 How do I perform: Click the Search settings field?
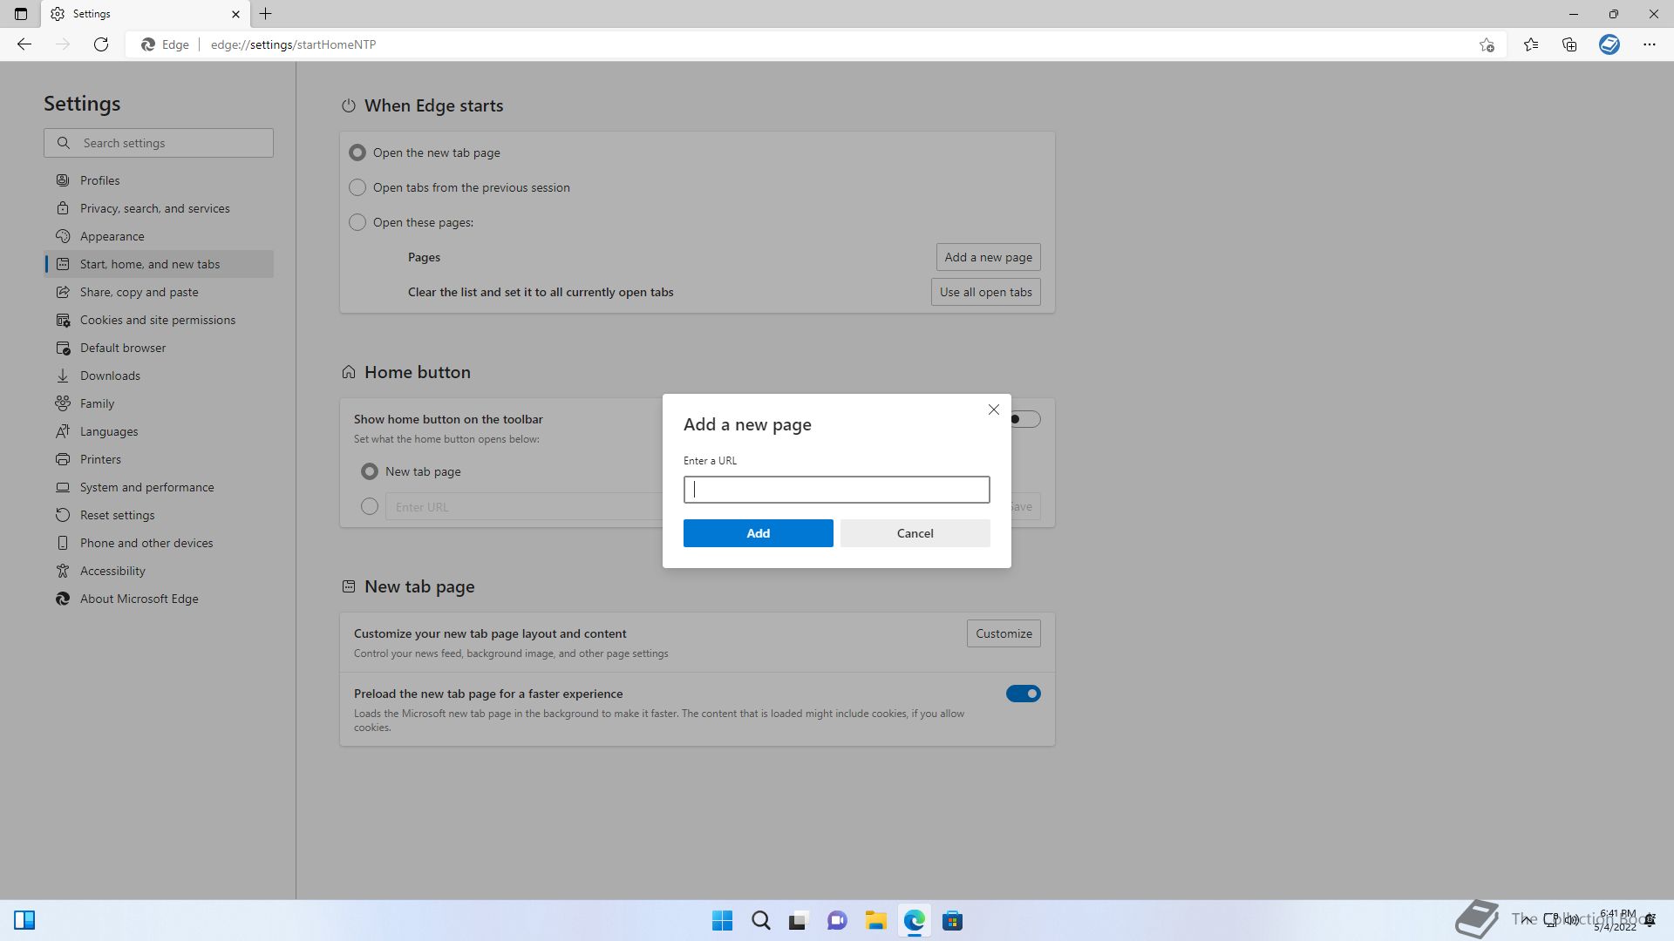click(x=159, y=143)
